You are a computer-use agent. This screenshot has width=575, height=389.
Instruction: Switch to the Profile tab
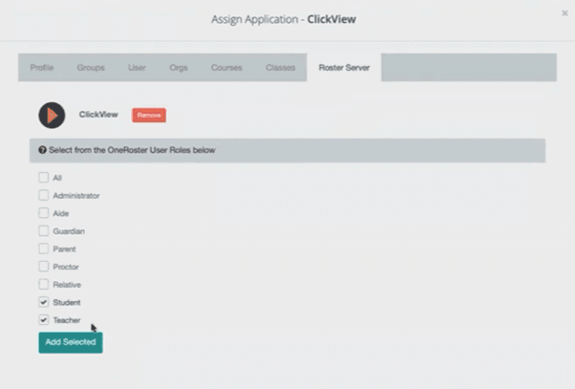[41, 68]
